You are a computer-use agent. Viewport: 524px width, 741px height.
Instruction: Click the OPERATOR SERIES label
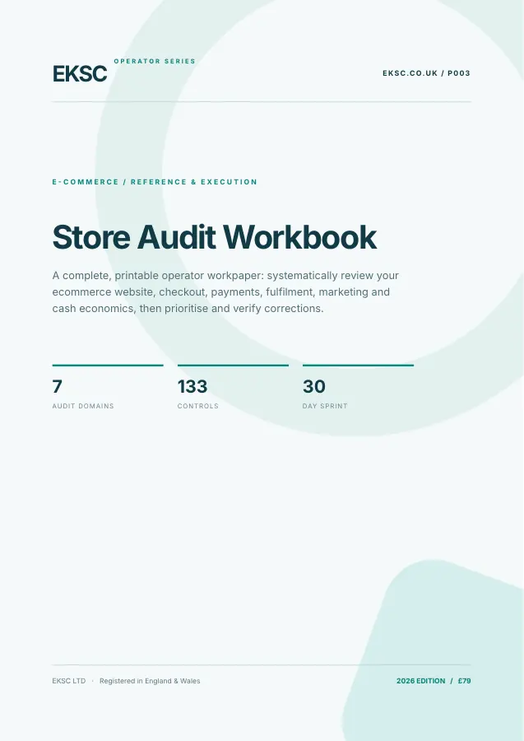[155, 61]
